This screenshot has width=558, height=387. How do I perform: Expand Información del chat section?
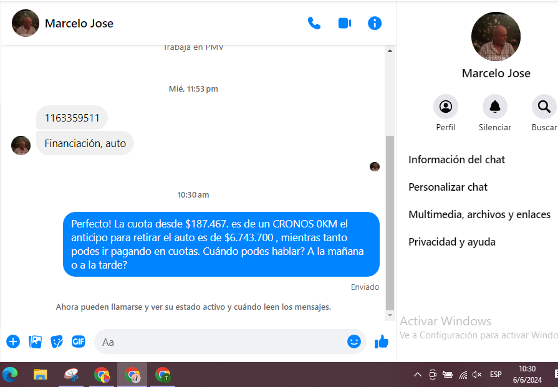(x=456, y=160)
